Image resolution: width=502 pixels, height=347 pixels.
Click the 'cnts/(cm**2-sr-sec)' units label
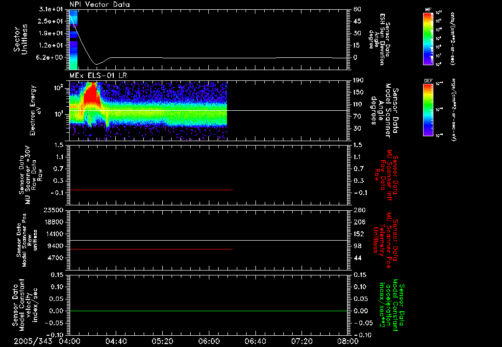click(x=452, y=38)
